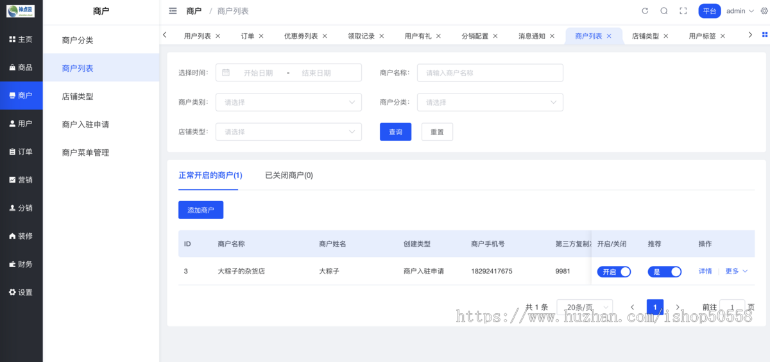This screenshot has height=362, width=770.
Task: Click 商户入驻申请 cell in table row
Action: (424, 272)
